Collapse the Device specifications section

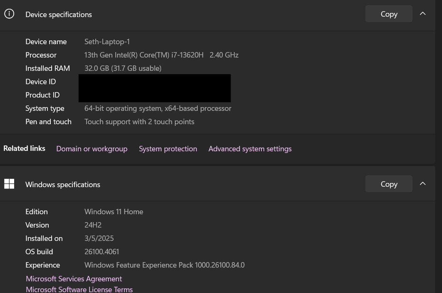tap(422, 14)
